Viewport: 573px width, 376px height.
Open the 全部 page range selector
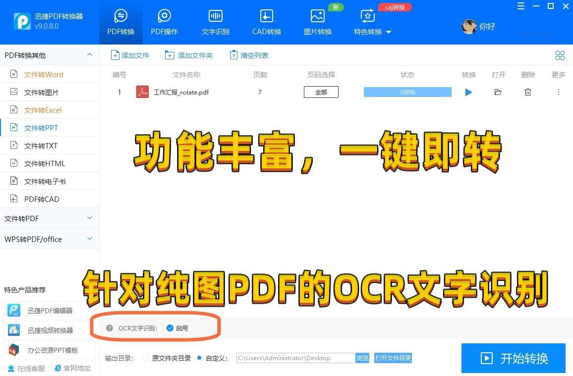(321, 92)
